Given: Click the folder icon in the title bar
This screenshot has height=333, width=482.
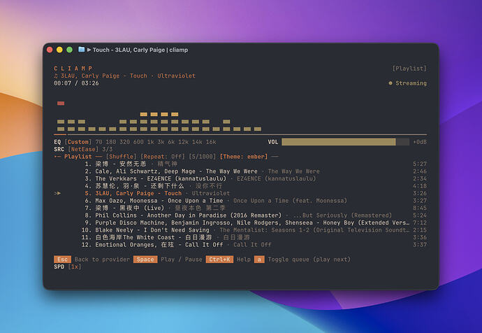Looking at the screenshot, I should pyautogui.click(x=82, y=49).
